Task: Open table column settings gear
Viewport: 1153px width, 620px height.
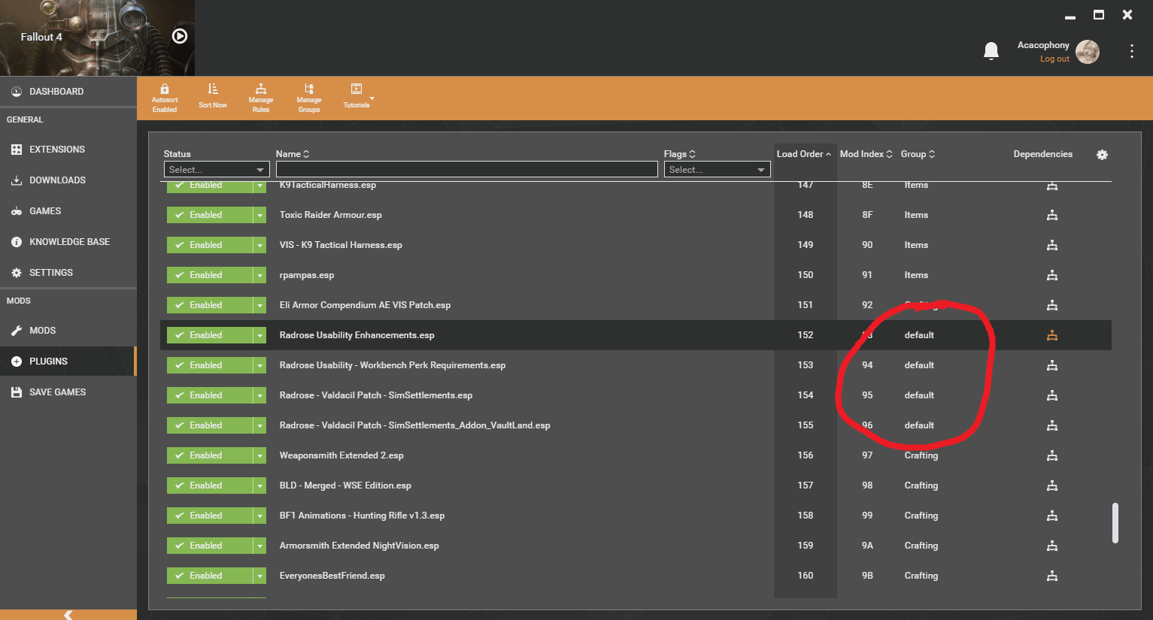Action: tap(1102, 155)
